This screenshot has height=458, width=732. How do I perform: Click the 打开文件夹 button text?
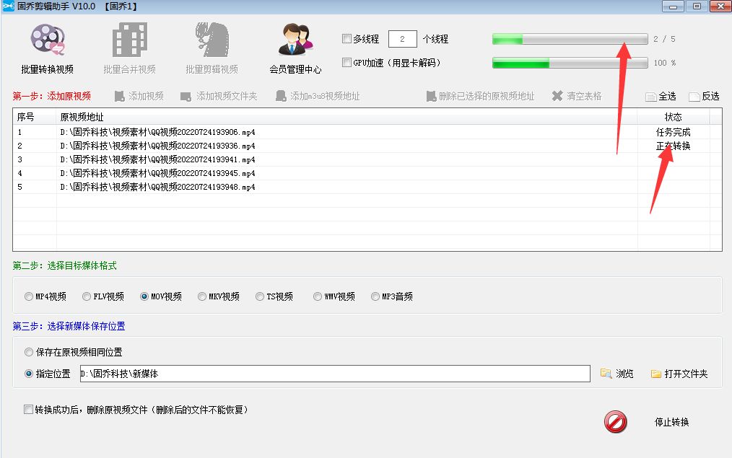pos(687,374)
